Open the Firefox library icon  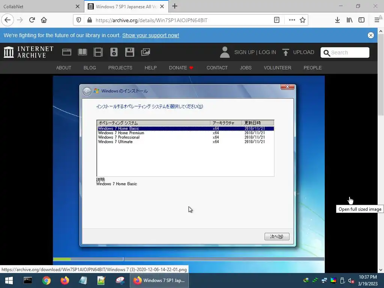pyautogui.click(x=349, y=20)
